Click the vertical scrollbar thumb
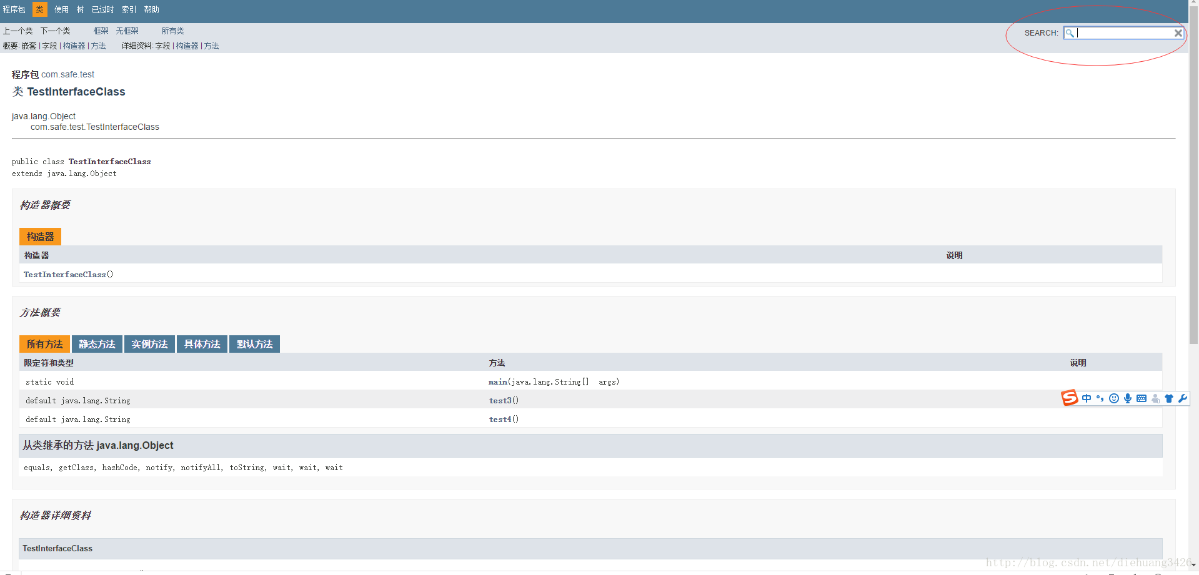The image size is (1199, 575). [x=1193, y=175]
